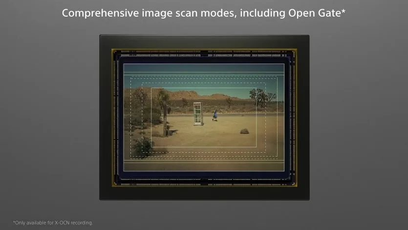Click the outer dashed frame line's bottom edge

[204, 157]
